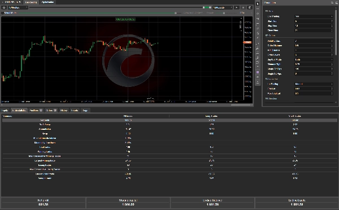Viewport: 339px width, 210px height.
Task: Open the backtest end date dropdown
Action: coord(223,7)
